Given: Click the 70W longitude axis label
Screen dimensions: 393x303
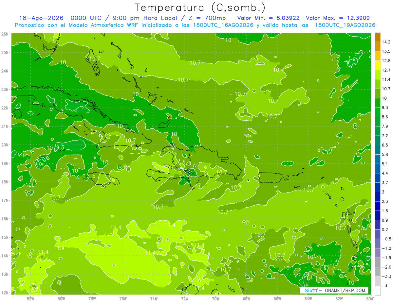Looking at the screenshot, I should pos(215,298).
